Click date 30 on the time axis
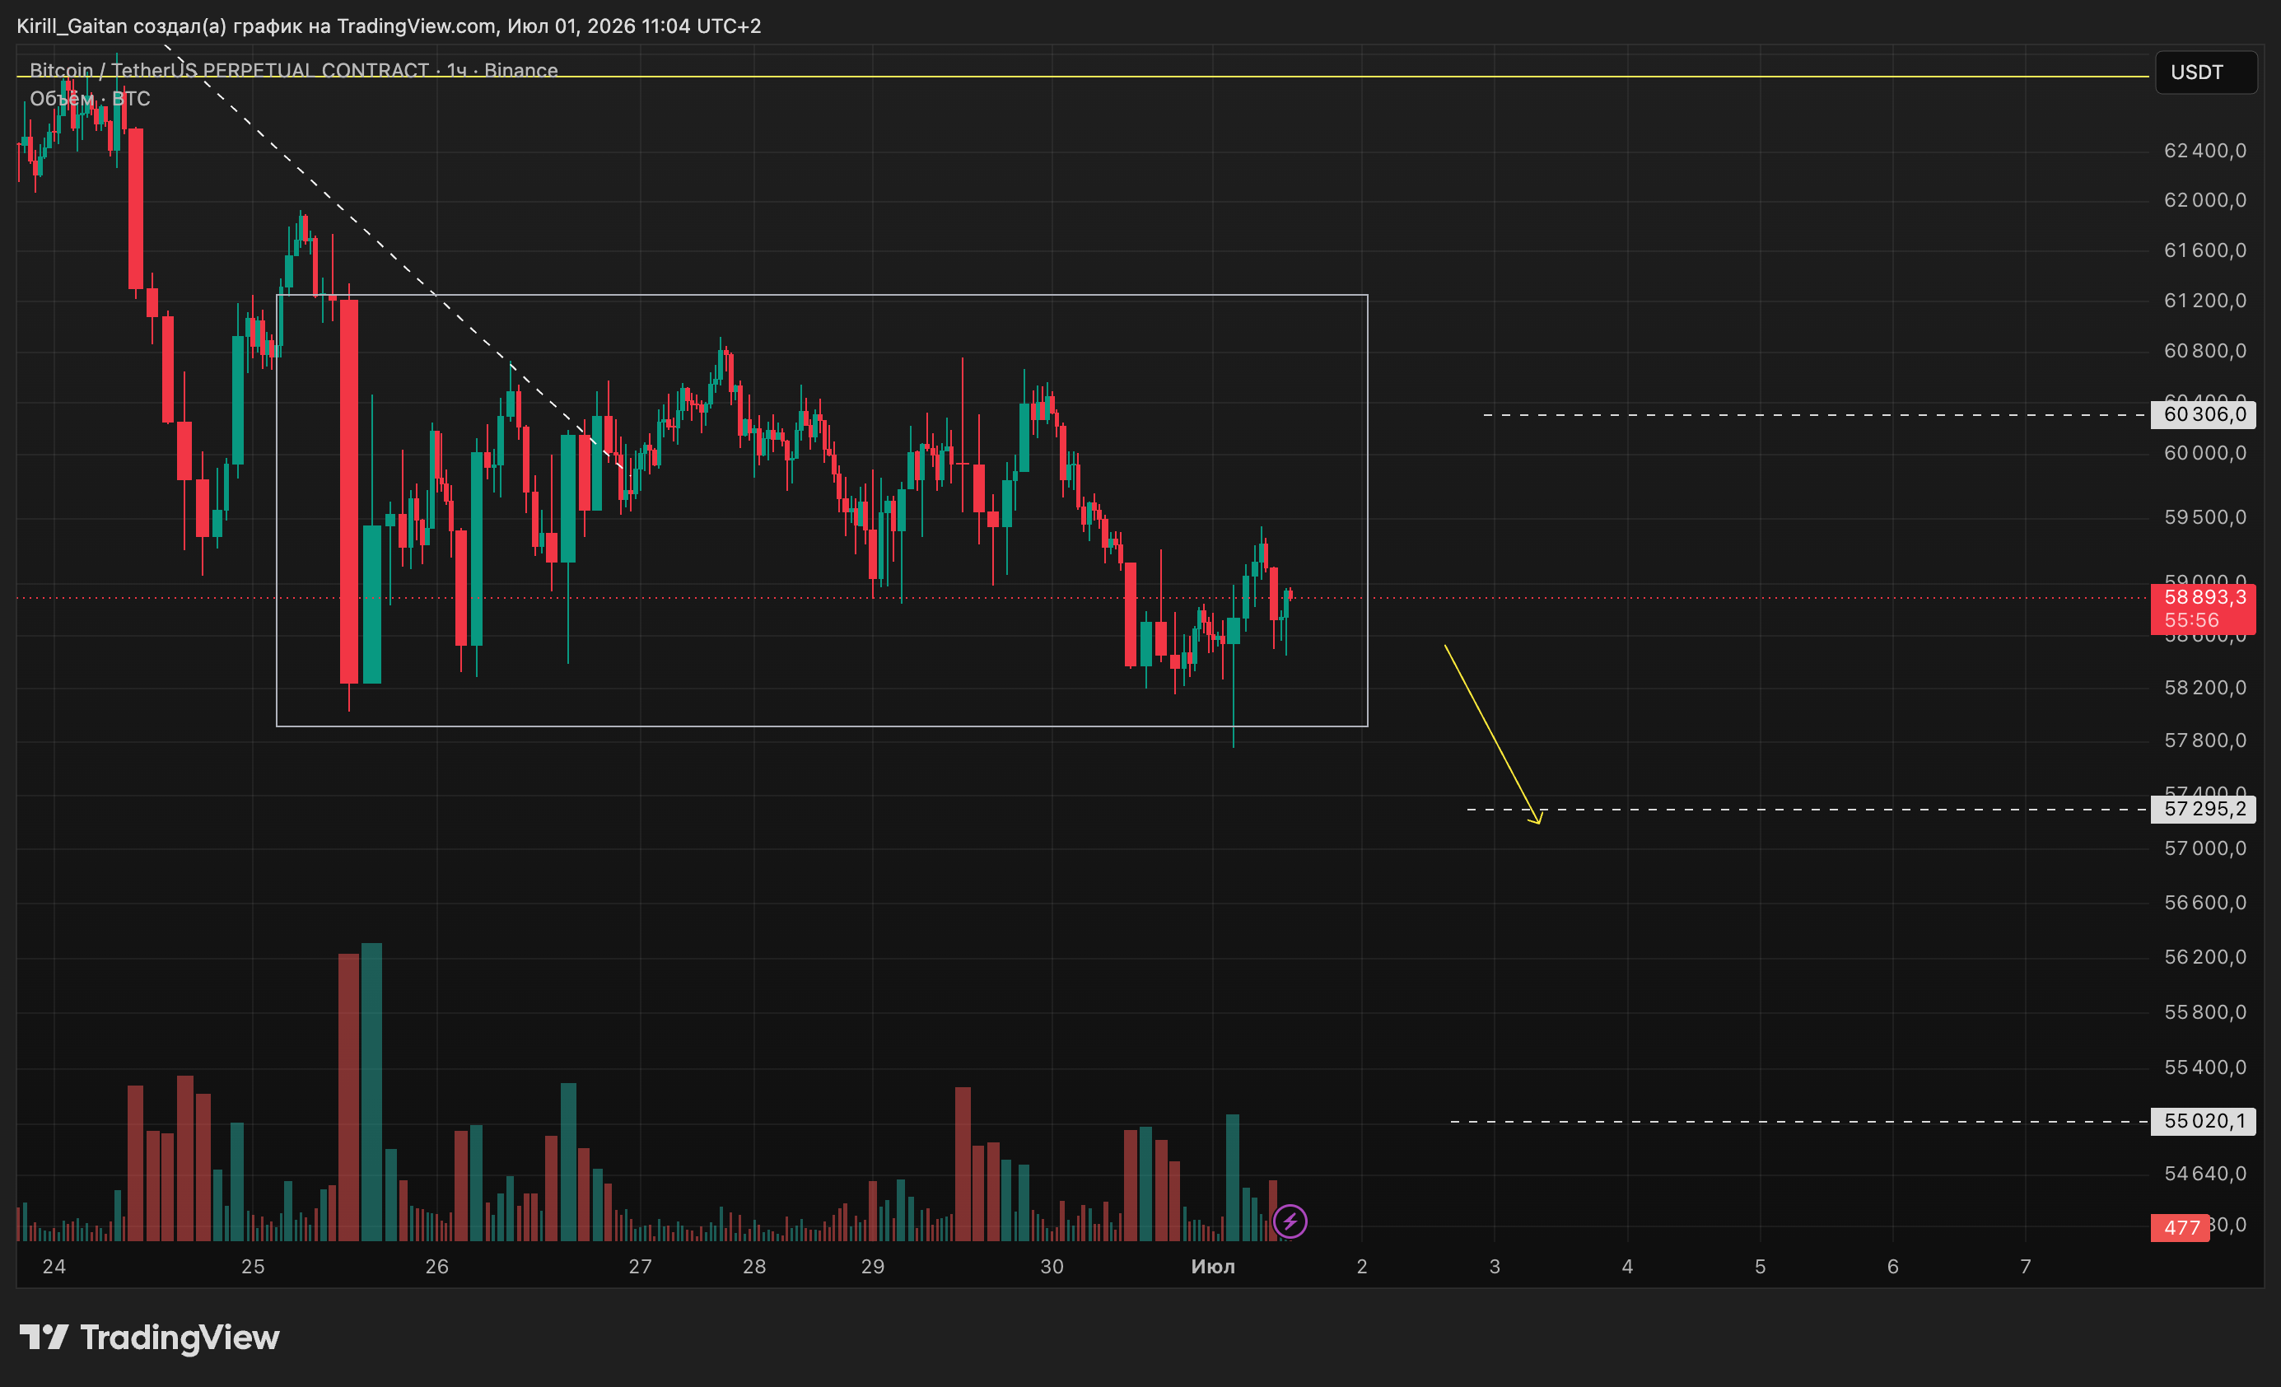2281x1387 pixels. click(x=1052, y=1267)
